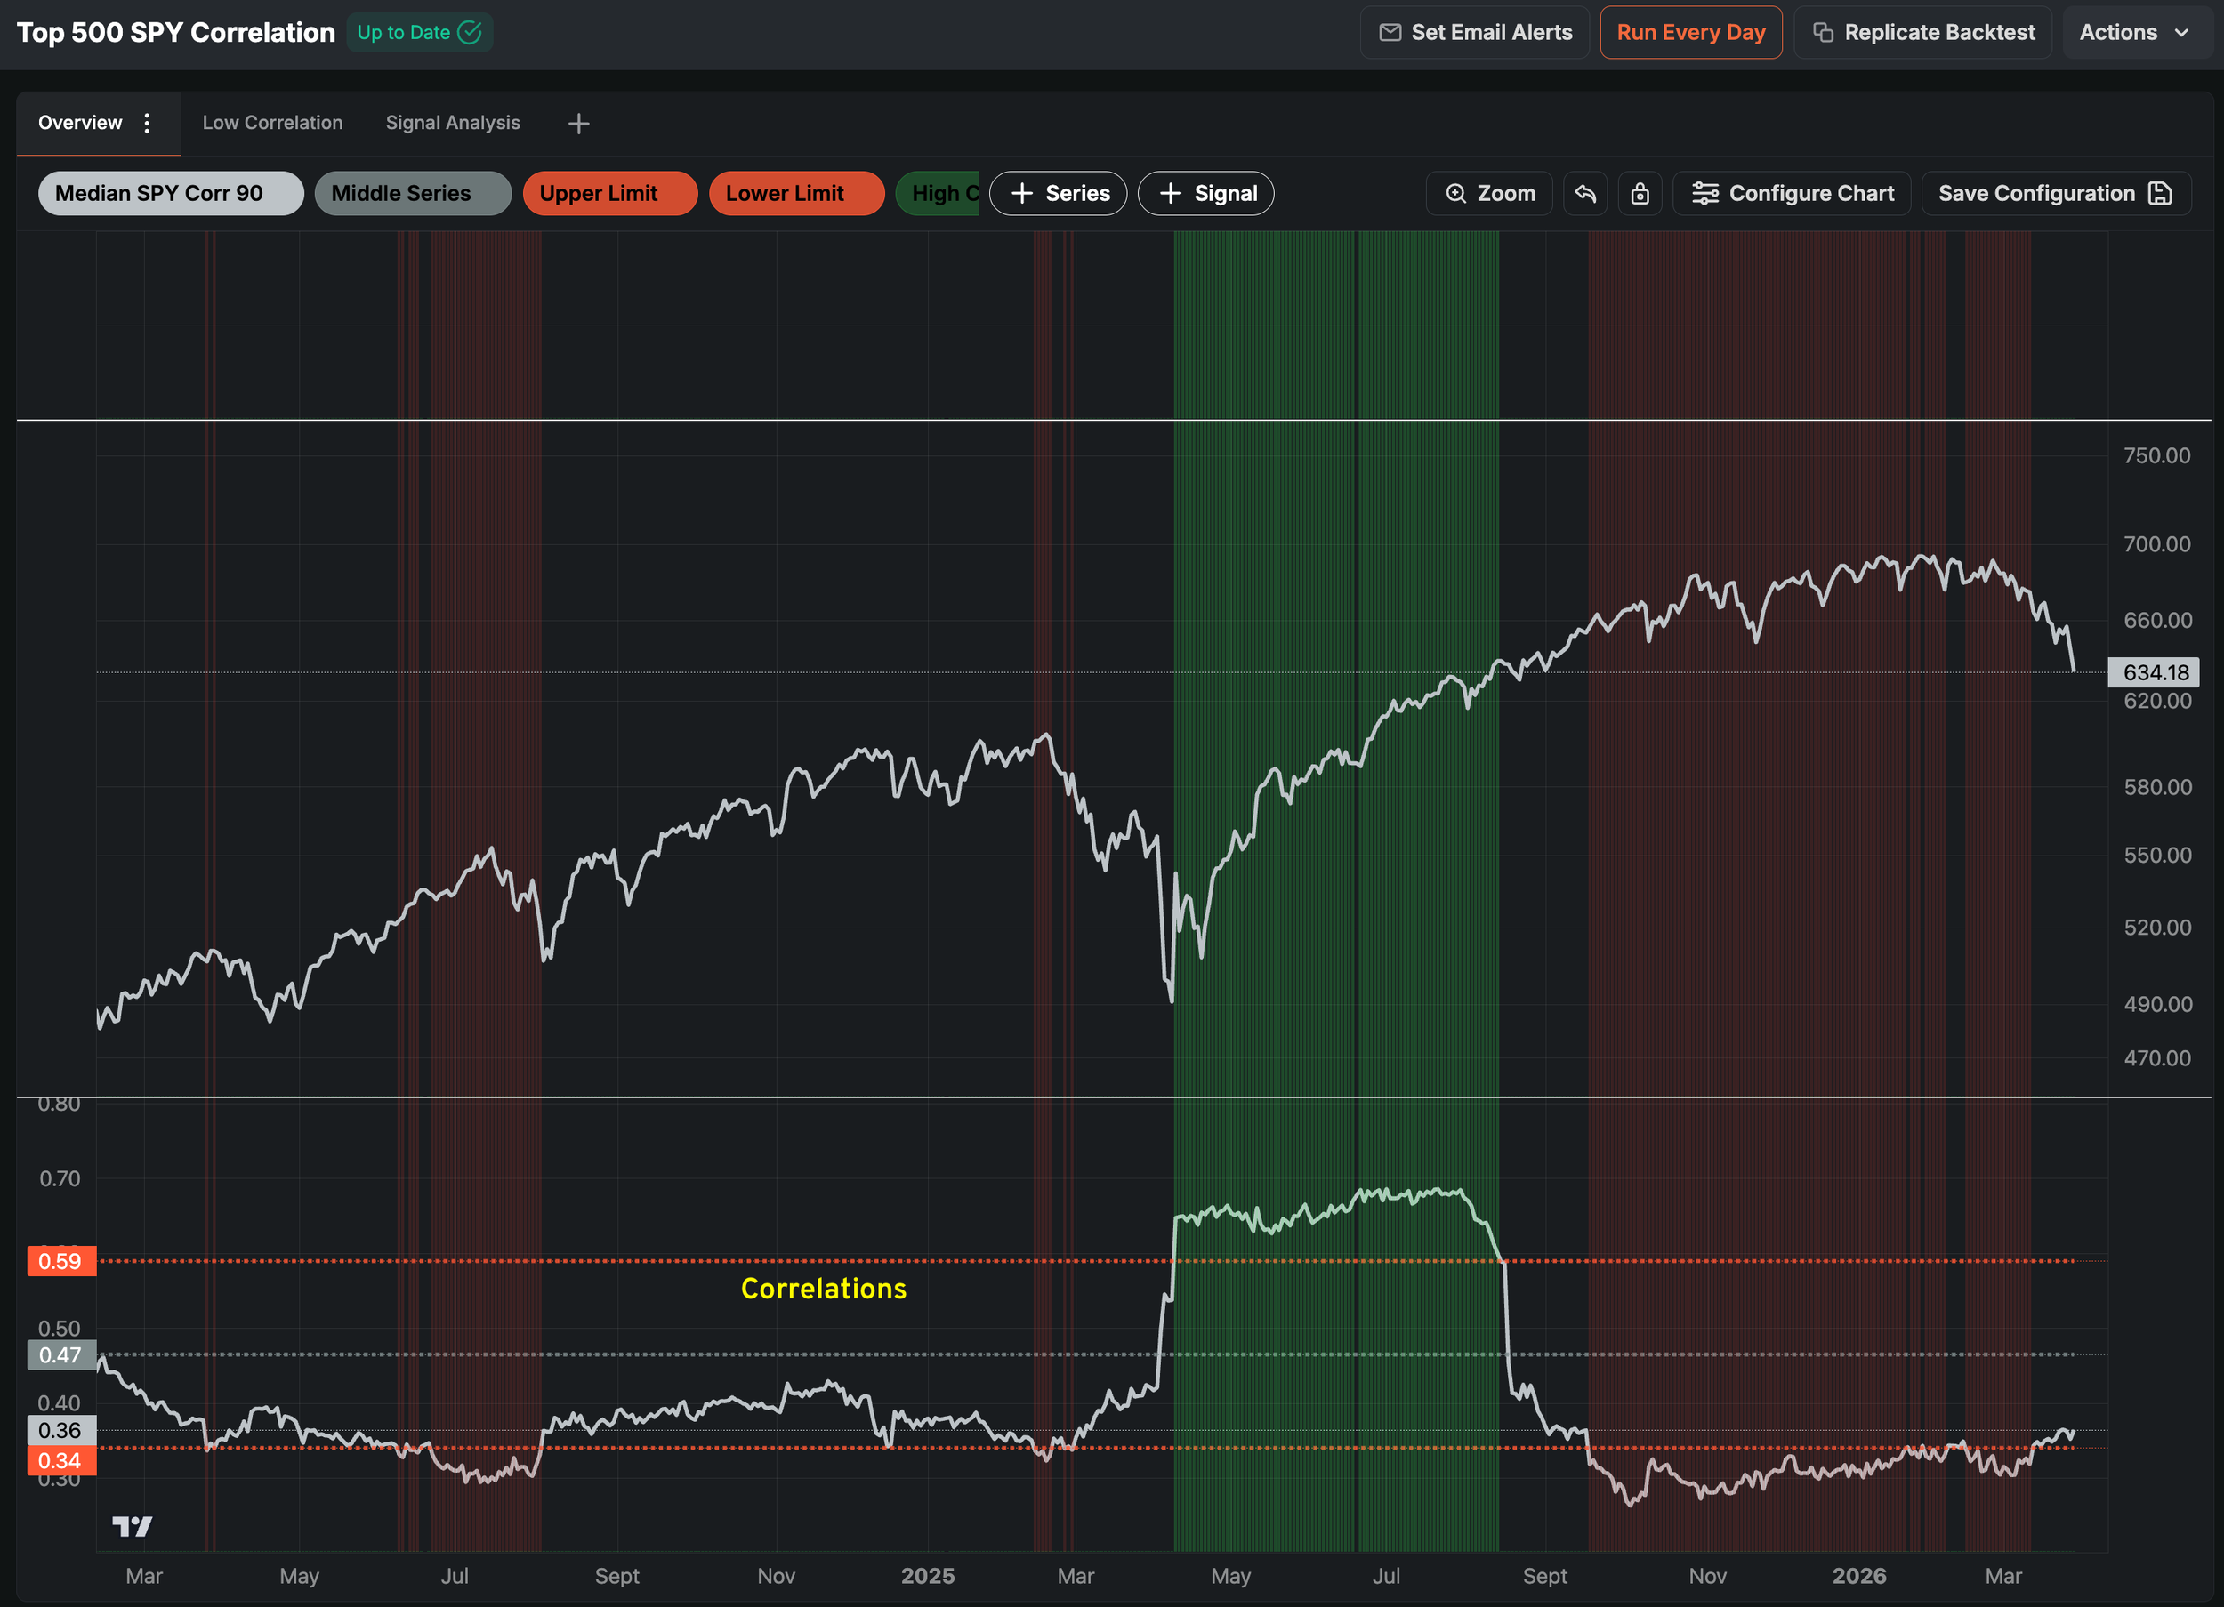
Task: Click Run Every Day button
Action: pyautogui.click(x=1690, y=32)
